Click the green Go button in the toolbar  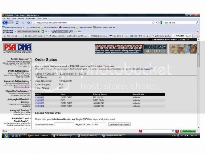(x=44, y=32)
